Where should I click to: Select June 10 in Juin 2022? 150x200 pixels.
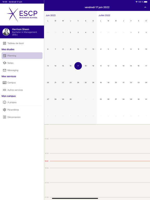pyautogui.click(x=78, y=49)
